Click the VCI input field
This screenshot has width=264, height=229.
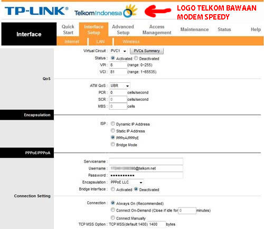(x=118, y=72)
